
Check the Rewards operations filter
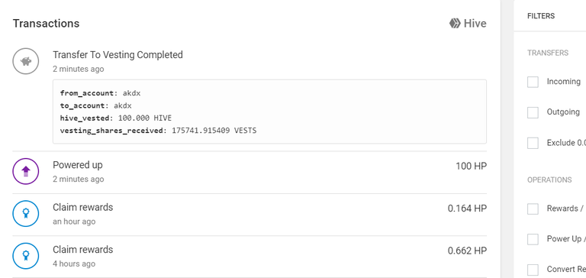[533, 208]
